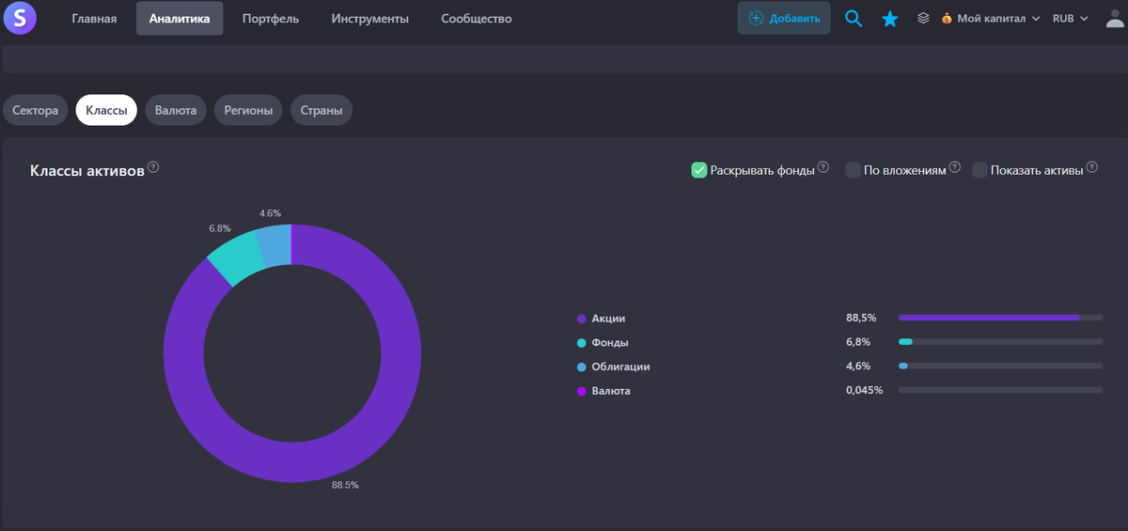The width and height of the screenshot is (1128, 531).
Task: Click the Фонды 6,8% progress bar
Action: tap(1000, 341)
